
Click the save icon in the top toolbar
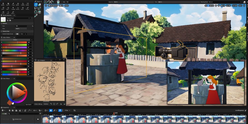(x=45, y=2)
